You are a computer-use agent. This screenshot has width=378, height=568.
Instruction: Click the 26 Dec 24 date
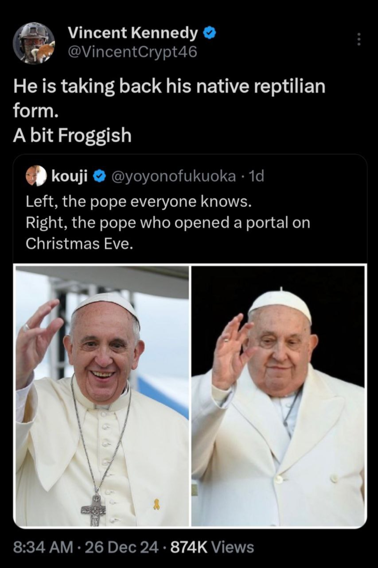[121, 547]
